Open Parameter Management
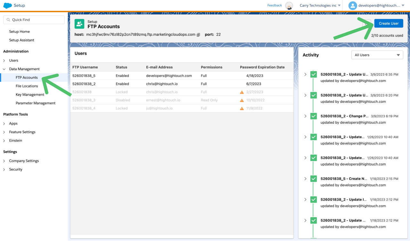Image resolution: width=410 pixels, height=241 pixels. point(36,103)
